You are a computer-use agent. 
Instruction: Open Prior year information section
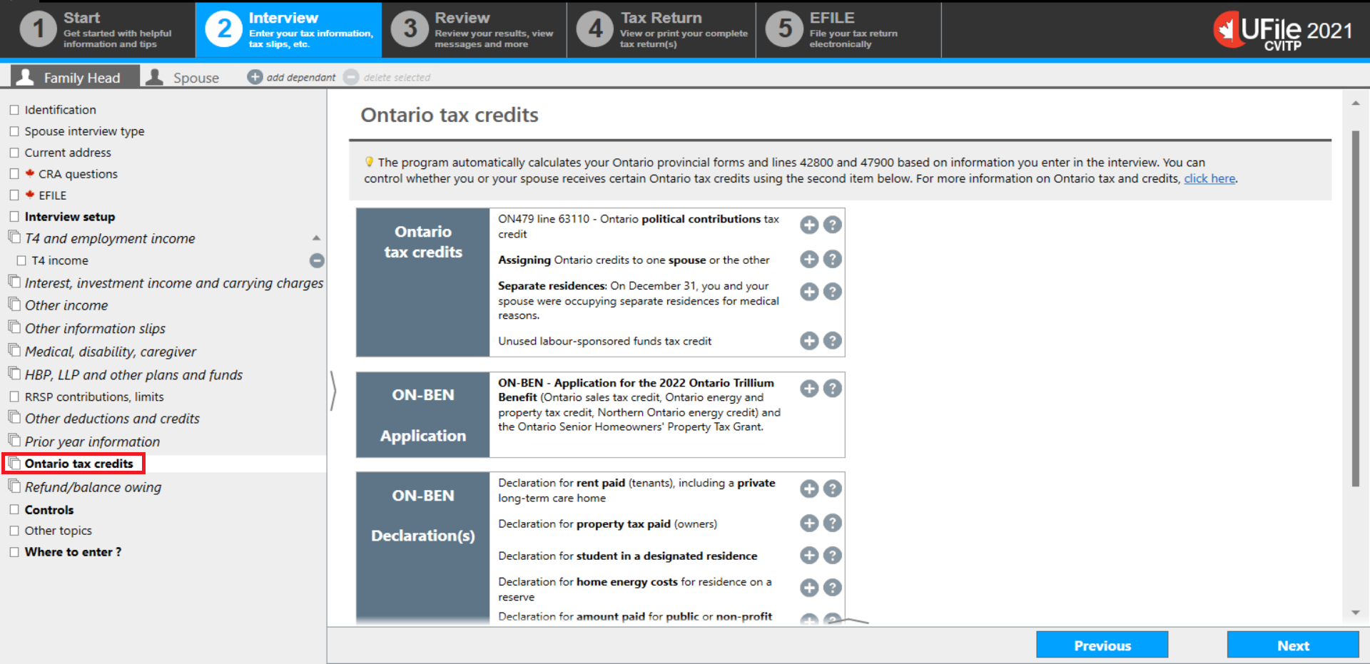pyautogui.click(x=92, y=442)
